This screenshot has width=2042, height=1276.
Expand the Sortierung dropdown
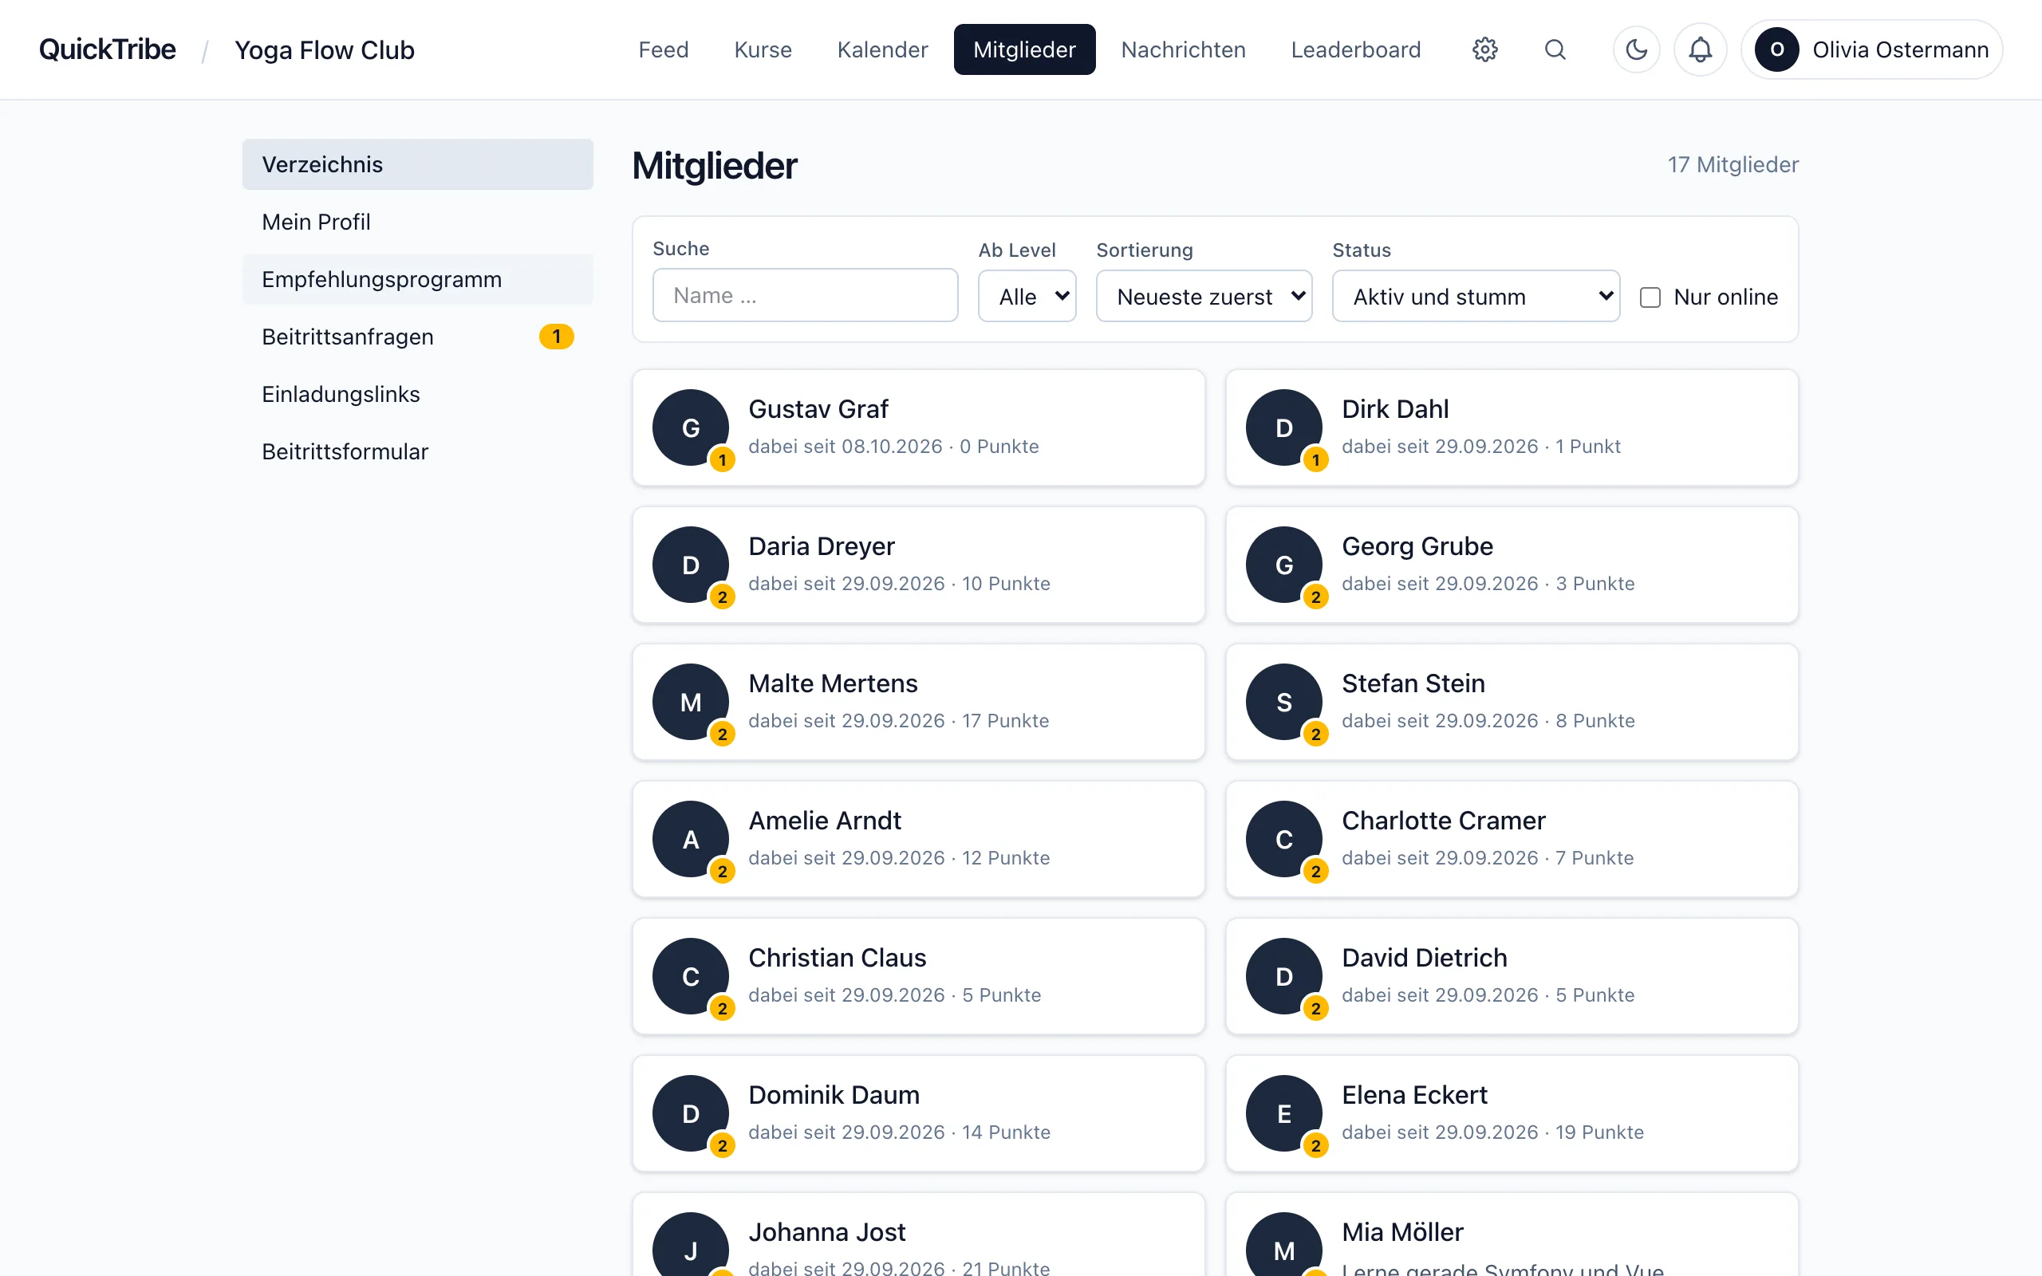pyautogui.click(x=1203, y=296)
